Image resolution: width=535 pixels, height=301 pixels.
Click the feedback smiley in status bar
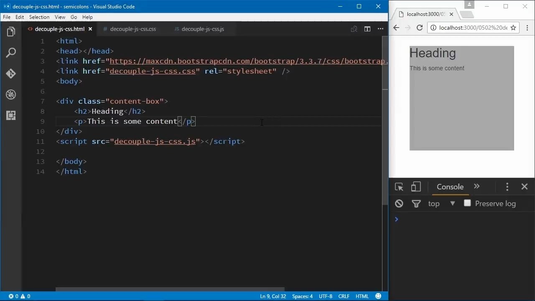pos(378,296)
